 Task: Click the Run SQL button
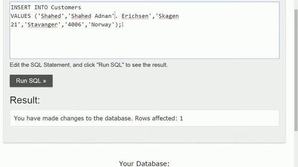pos(31,81)
